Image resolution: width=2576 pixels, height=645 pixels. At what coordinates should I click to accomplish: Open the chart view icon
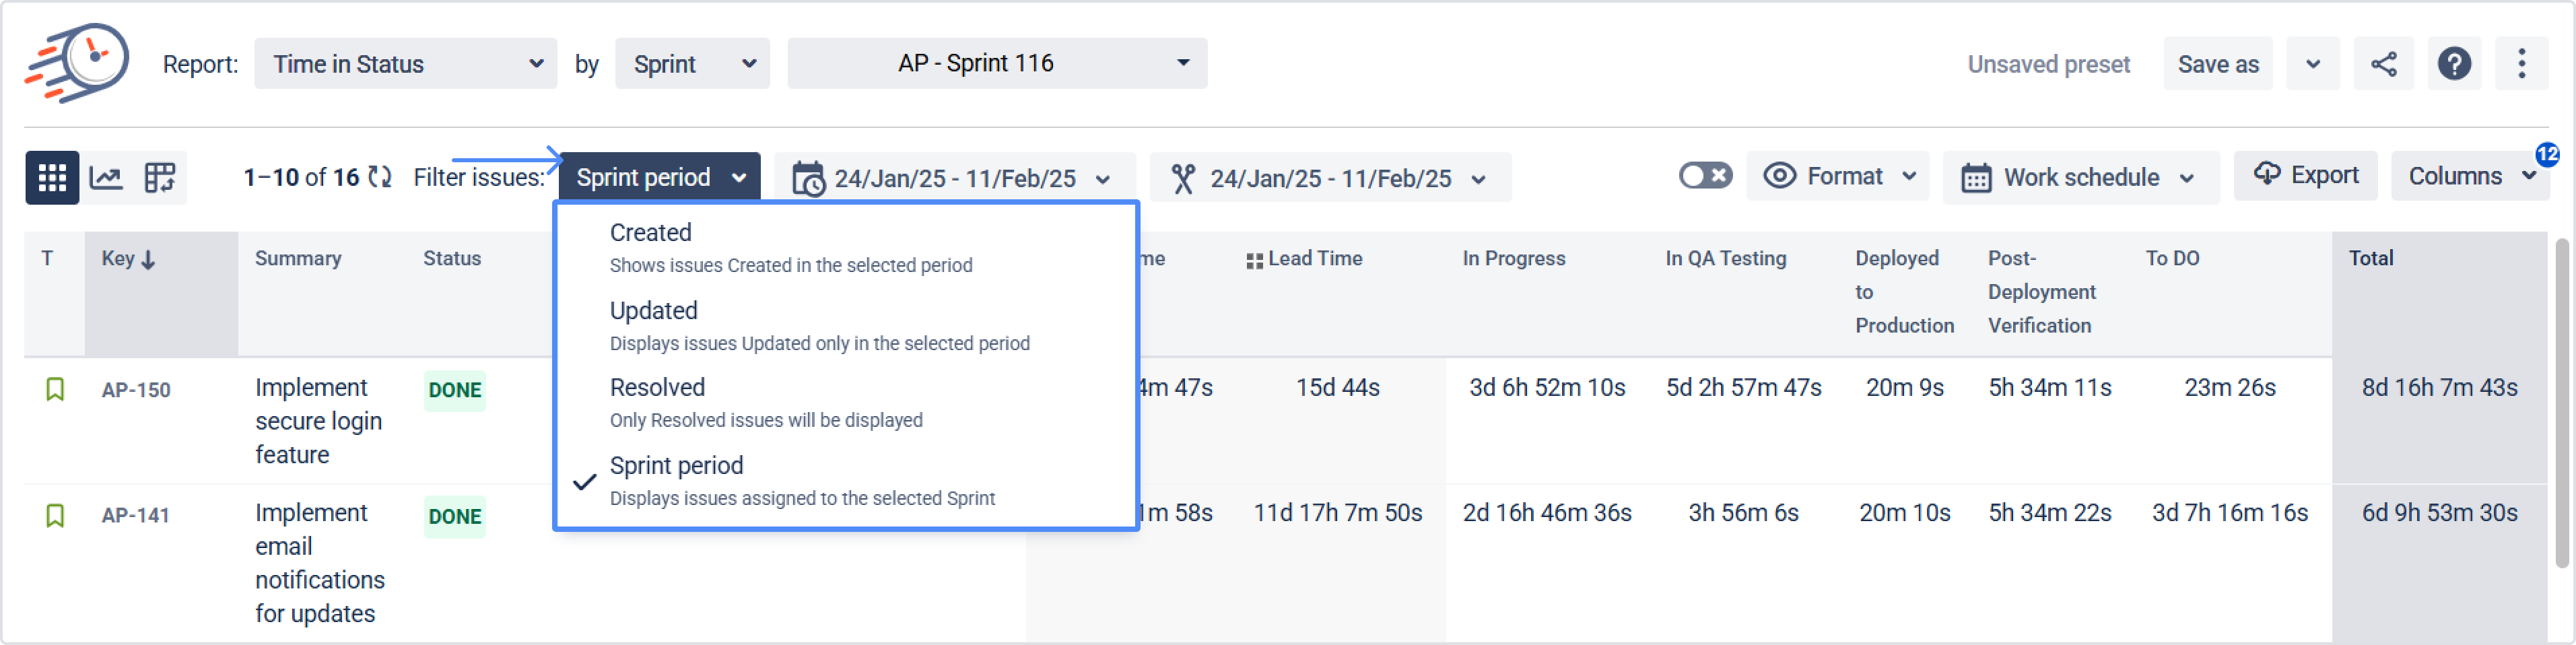coord(106,178)
